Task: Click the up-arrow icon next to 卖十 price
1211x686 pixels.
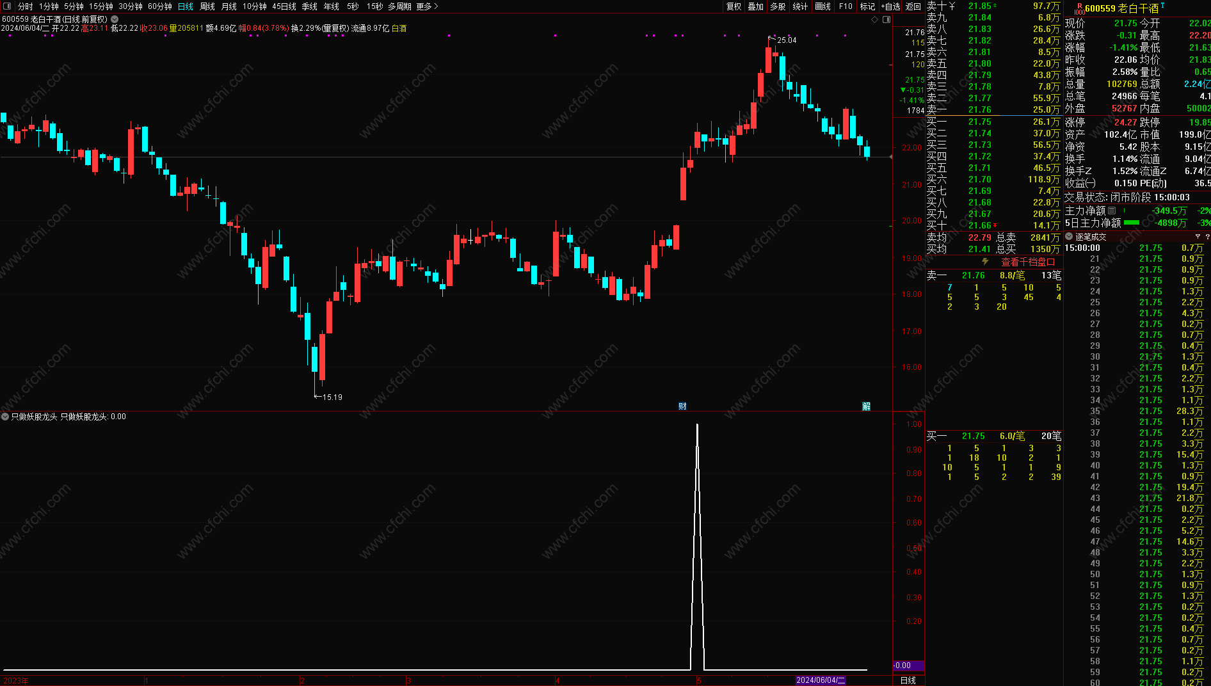Action: click(x=995, y=6)
